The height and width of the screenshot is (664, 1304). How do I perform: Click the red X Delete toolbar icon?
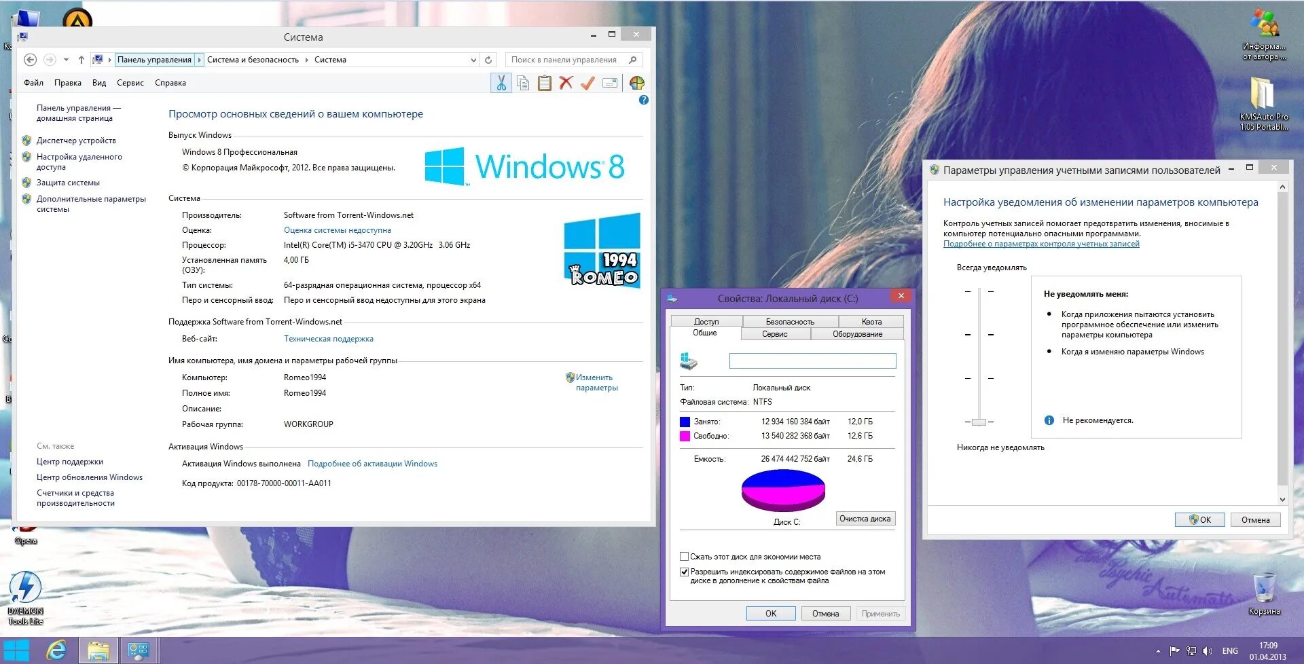(566, 83)
